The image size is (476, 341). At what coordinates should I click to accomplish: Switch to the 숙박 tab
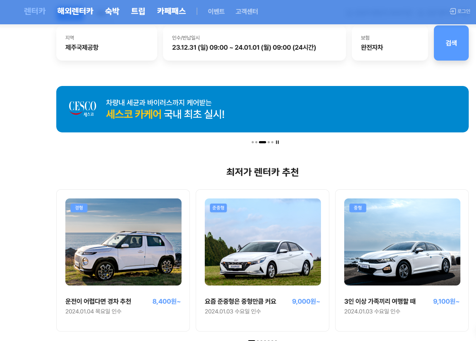pos(111,11)
